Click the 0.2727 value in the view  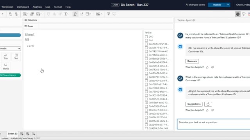30,46
